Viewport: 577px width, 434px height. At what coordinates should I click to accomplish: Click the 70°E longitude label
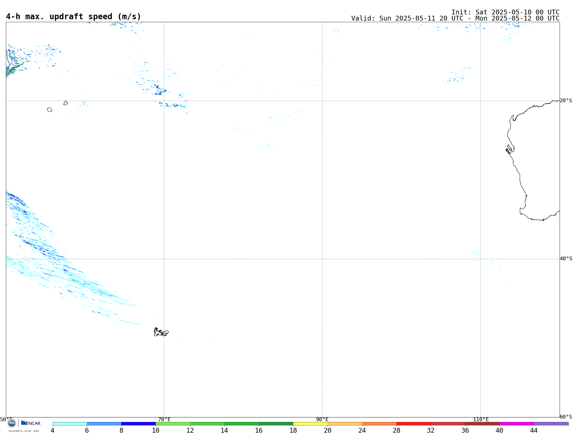164,420
